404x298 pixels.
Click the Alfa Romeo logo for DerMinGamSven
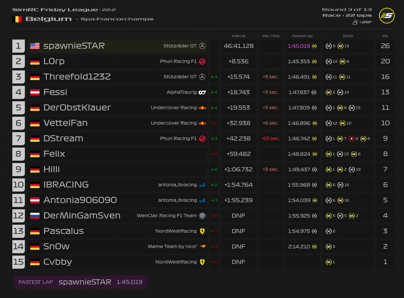point(202,216)
